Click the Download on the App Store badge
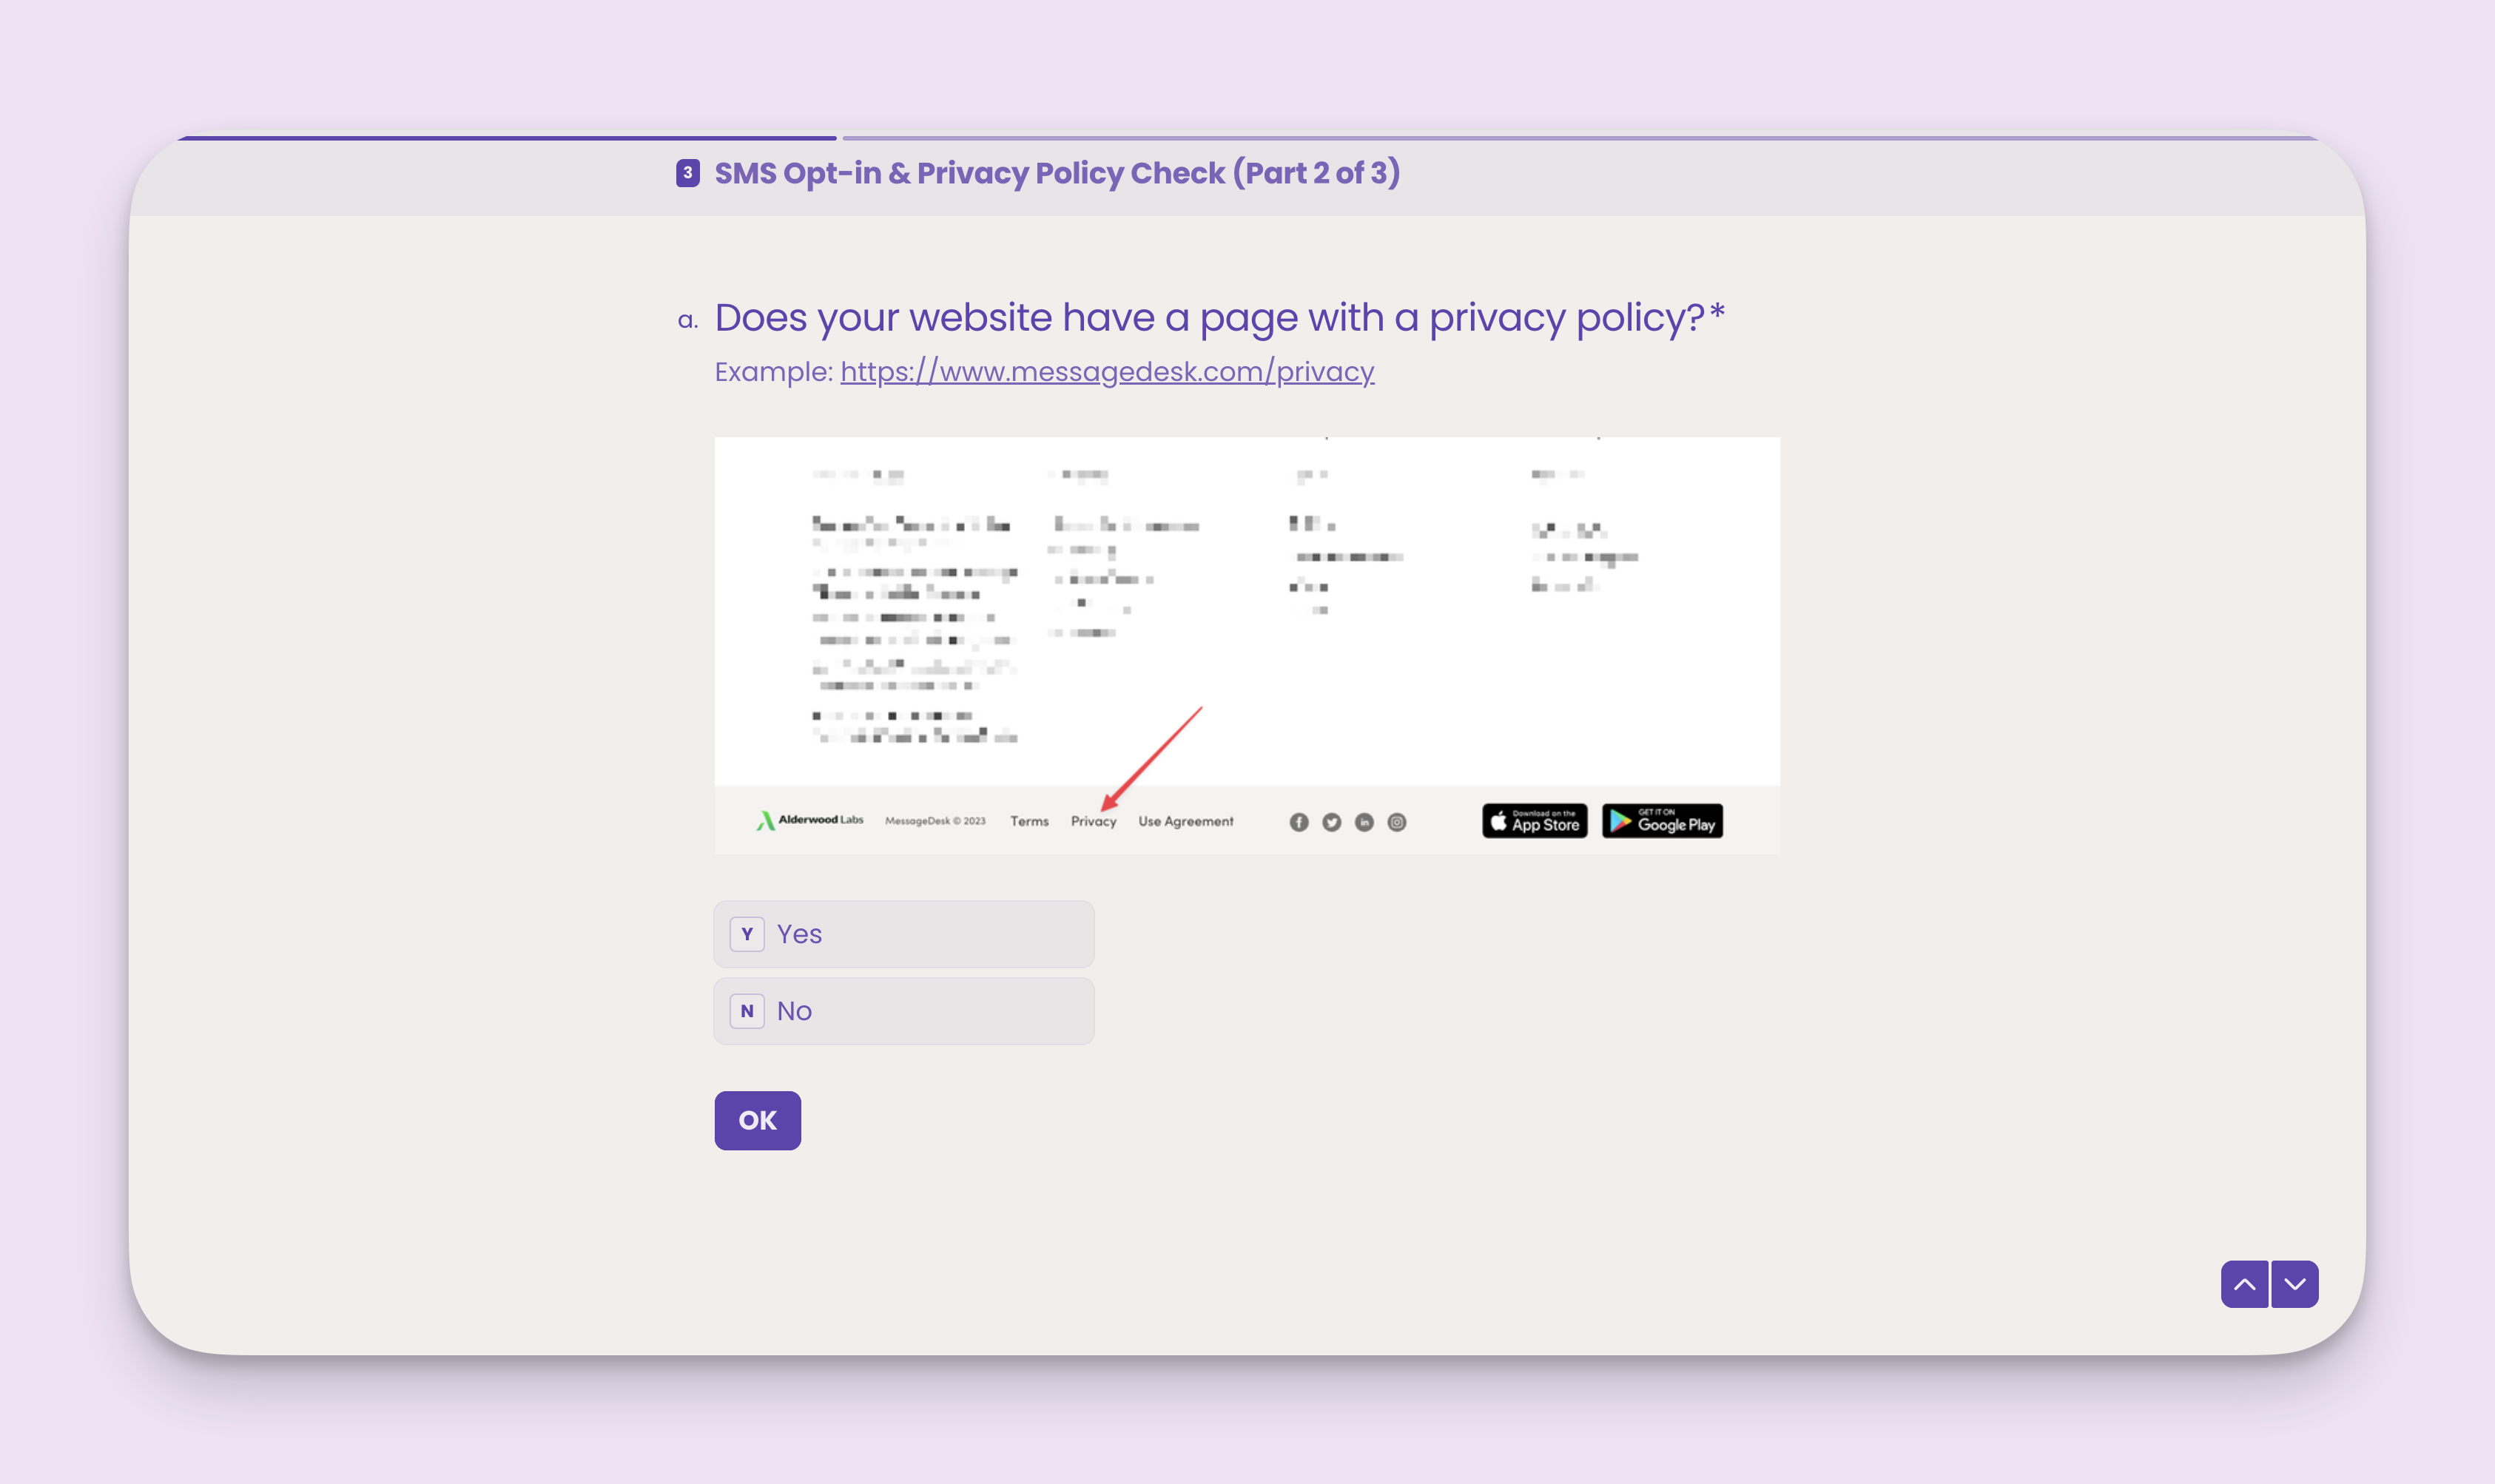Screen dimensions: 2495x1484 pyautogui.click(x=1534, y=821)
